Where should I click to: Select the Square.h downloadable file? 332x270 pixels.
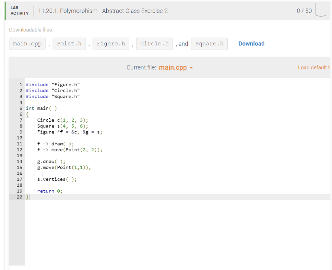tap(209, 43)
